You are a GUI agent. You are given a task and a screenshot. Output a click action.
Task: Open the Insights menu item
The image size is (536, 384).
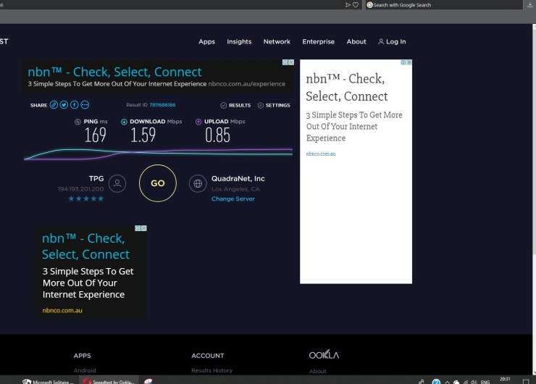click(239, 42)
